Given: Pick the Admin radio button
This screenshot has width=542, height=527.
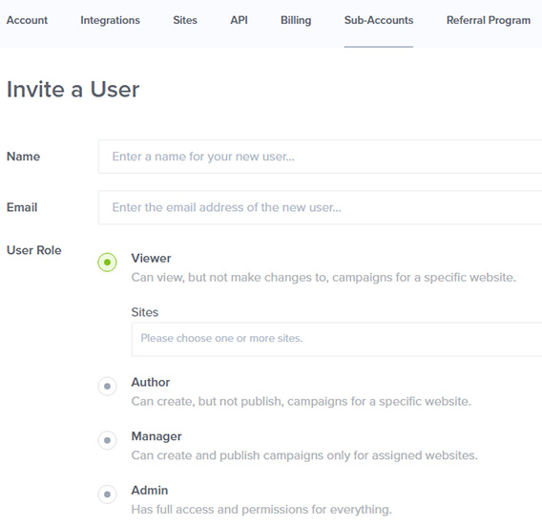Looking at the screenshot, I should [107, 495].
